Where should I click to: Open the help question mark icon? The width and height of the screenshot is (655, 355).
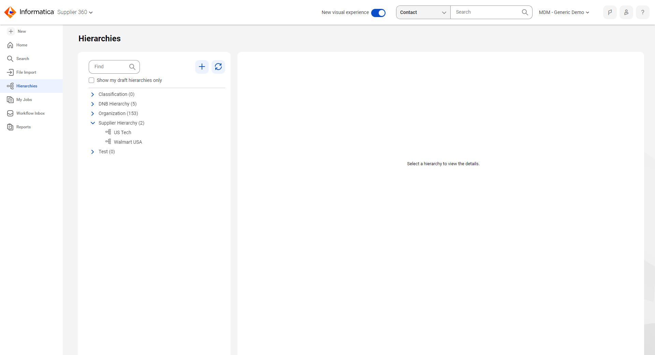[643, 12]
